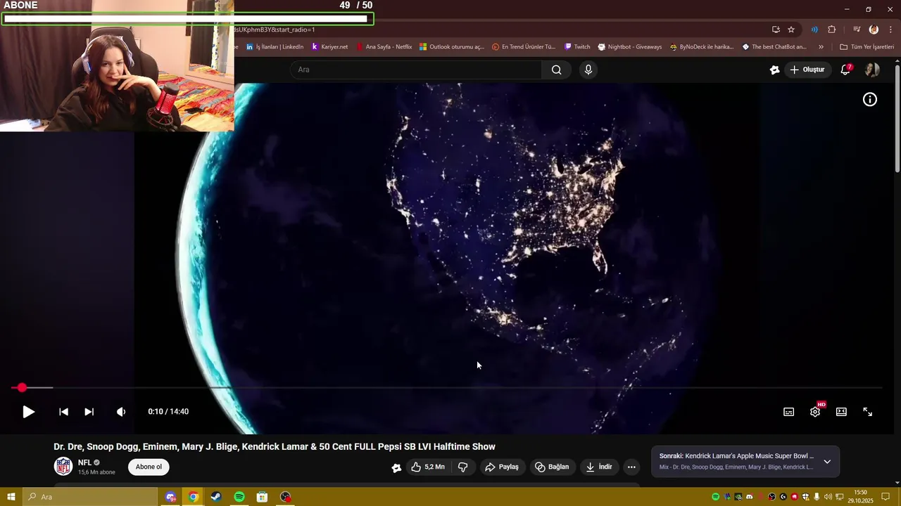Image resolution: width=901 pixels, height=506 pixels.
Task: Switch to theater mode view
Action: (841, 412)
